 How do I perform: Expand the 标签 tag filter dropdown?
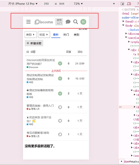44,35
